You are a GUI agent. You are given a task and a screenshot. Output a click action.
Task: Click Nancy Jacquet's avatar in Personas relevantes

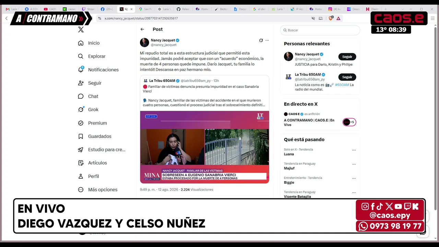288,57
